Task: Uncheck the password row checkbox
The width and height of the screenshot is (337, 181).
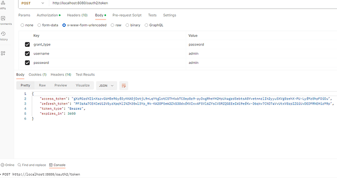Action: point(27,63)
